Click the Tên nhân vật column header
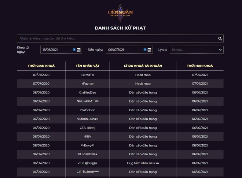Viewport: 242px width, 178px height. [x=88, y=66]
